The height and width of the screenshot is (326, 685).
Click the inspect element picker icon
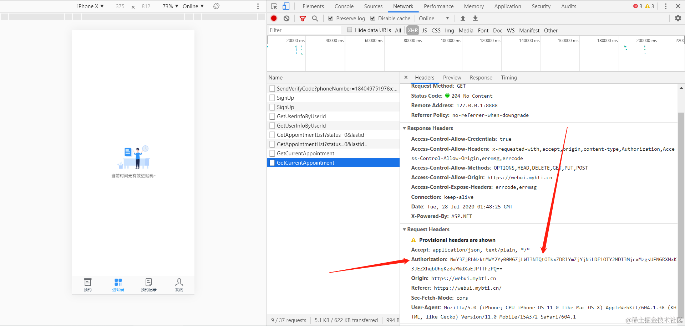point(274,6)
